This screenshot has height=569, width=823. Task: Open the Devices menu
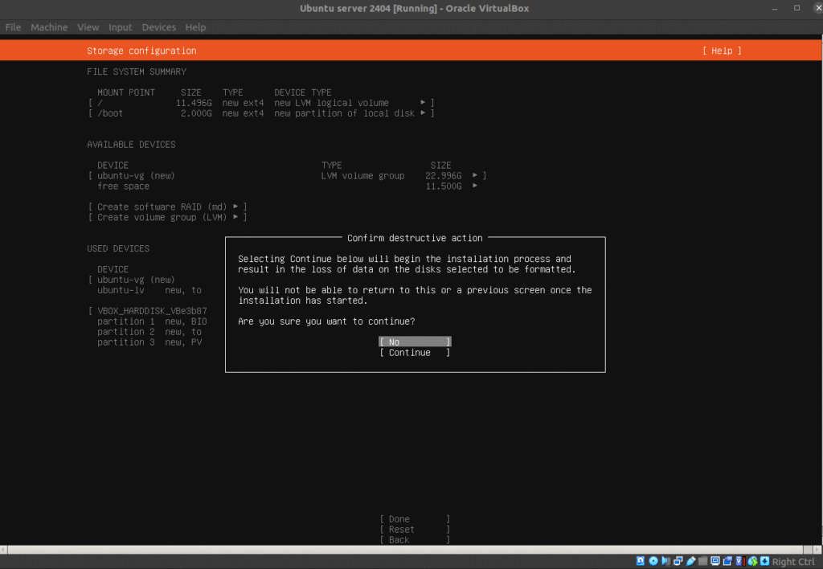point(158,27)
